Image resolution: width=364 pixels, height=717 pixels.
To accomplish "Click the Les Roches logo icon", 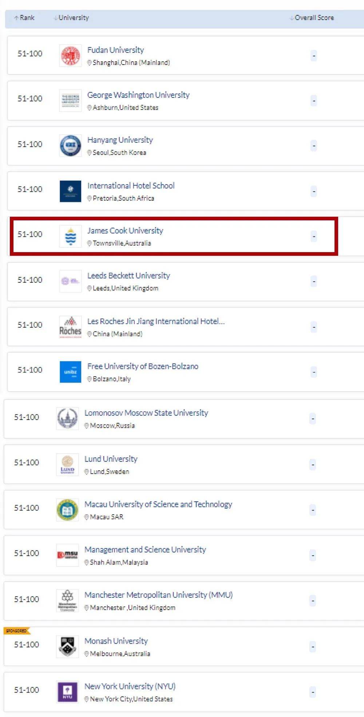I will [70, 327].
